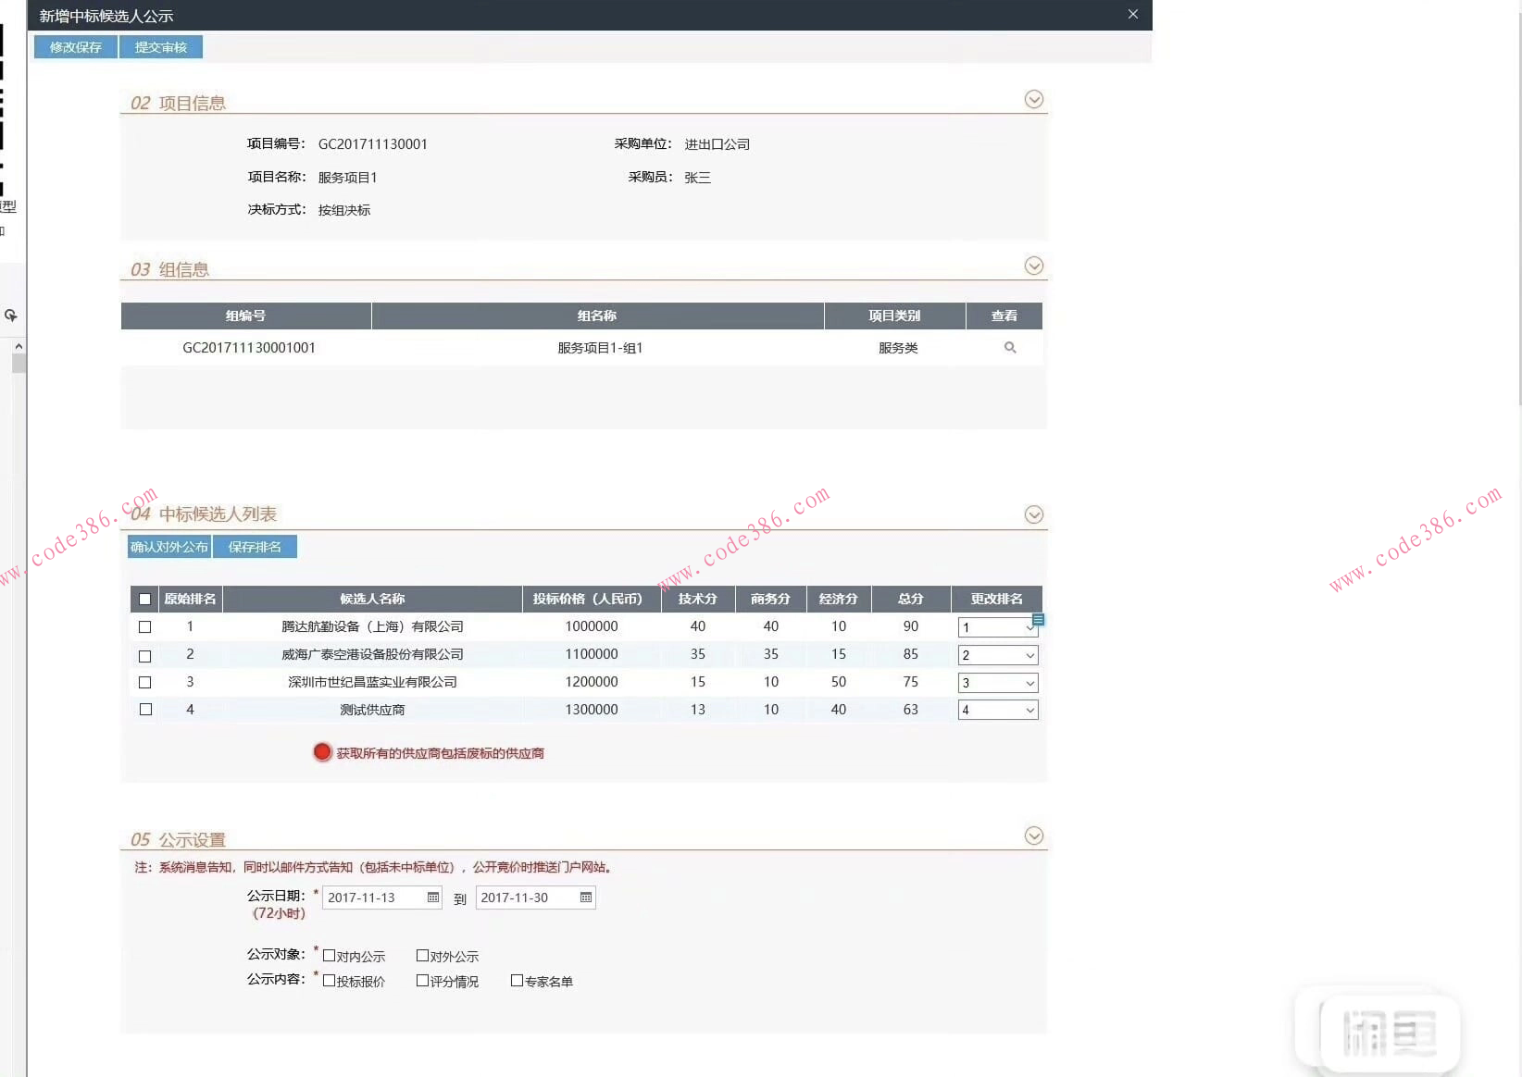
Task: Tick the 评分情况 checkbox
Action: (x=422, y=981)
